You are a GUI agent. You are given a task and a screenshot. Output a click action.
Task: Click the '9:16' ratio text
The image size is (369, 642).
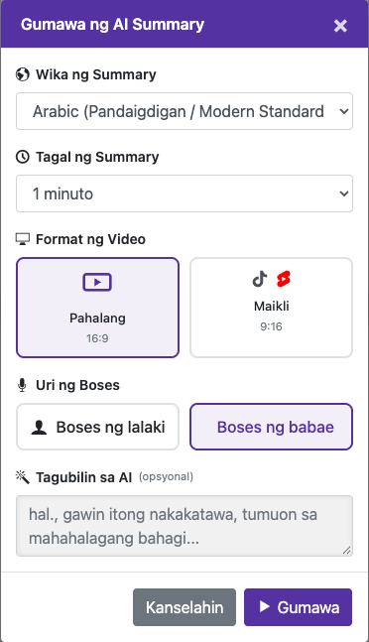(271, 326)
